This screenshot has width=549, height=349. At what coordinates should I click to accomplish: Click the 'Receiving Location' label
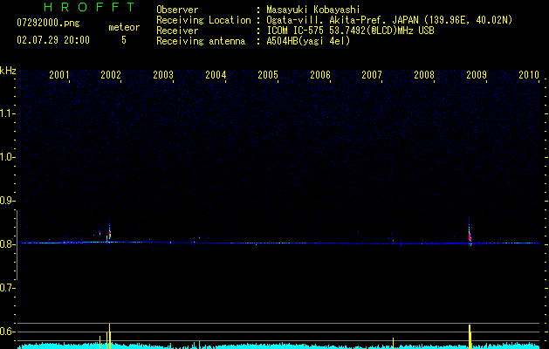tap(203, 20)
